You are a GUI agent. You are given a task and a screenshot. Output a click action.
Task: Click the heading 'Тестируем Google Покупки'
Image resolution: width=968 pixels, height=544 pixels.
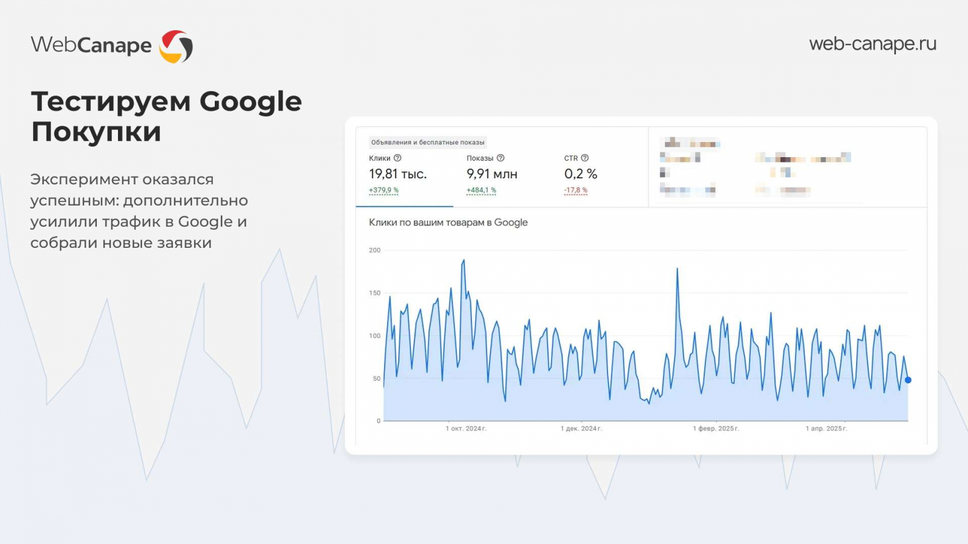point(166,116)
